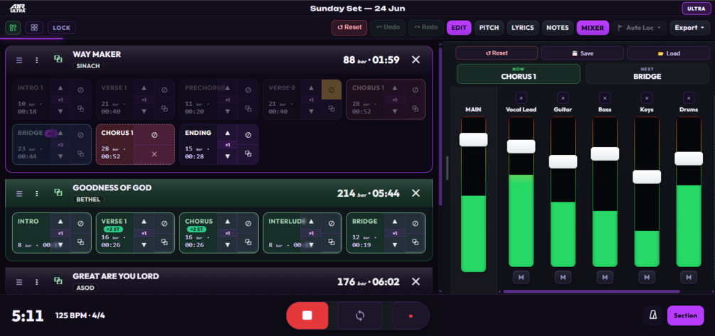This screenshot has width=715, height=336.
Task: Click the Undo button
Action: click(388, 27)
